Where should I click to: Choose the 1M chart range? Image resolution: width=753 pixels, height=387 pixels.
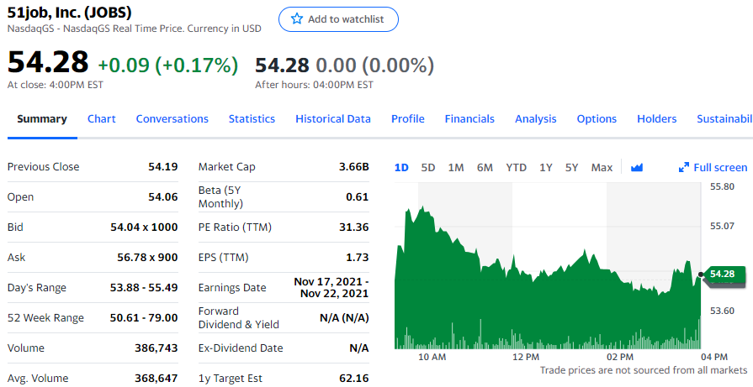pyautogui.click(x=456, y=168)
